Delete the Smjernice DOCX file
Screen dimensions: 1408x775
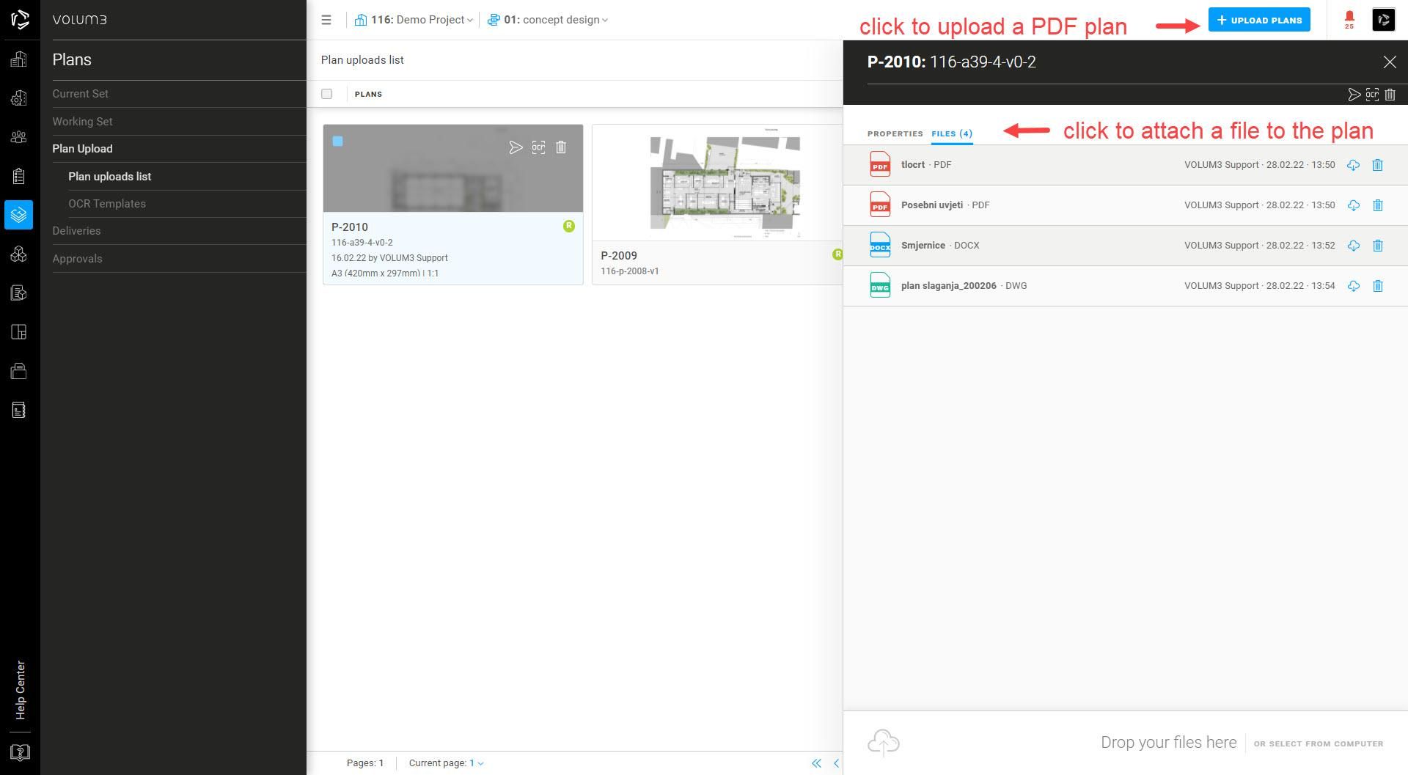pyautogui.click(x=1377, y=246)
